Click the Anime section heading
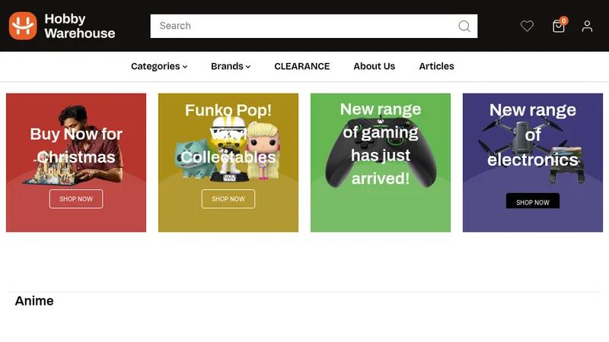 pos(34,301)
